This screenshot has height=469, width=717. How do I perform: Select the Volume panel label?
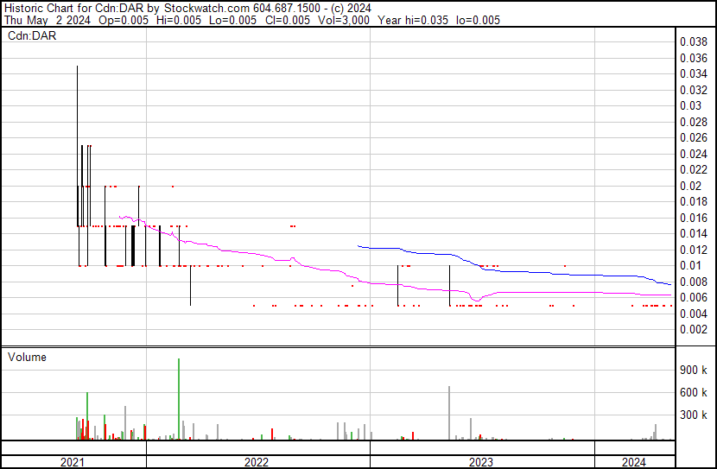pyautogui.click(x=27, y=357)
